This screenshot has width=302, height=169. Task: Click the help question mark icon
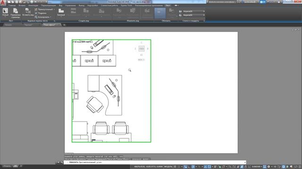pos(279,2)
